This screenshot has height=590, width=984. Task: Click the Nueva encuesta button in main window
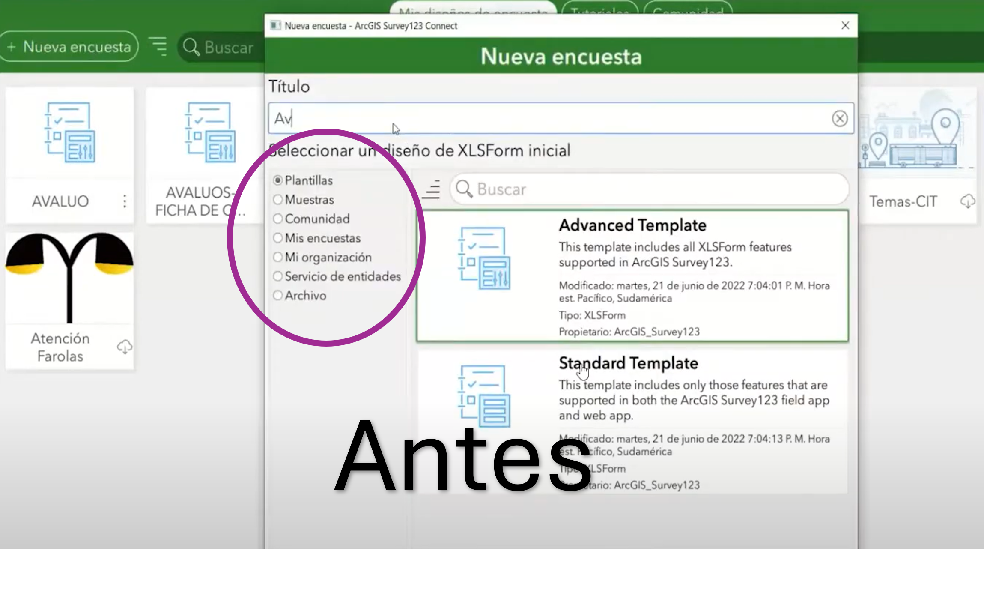pyautogui.click(x=69, y=46)
